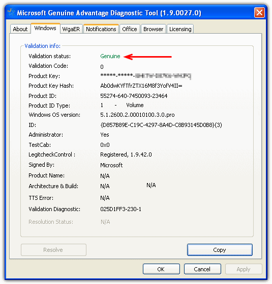This screenshot has height=284, width=272.
Task: Open the WgaER tab
Action: 71,29
